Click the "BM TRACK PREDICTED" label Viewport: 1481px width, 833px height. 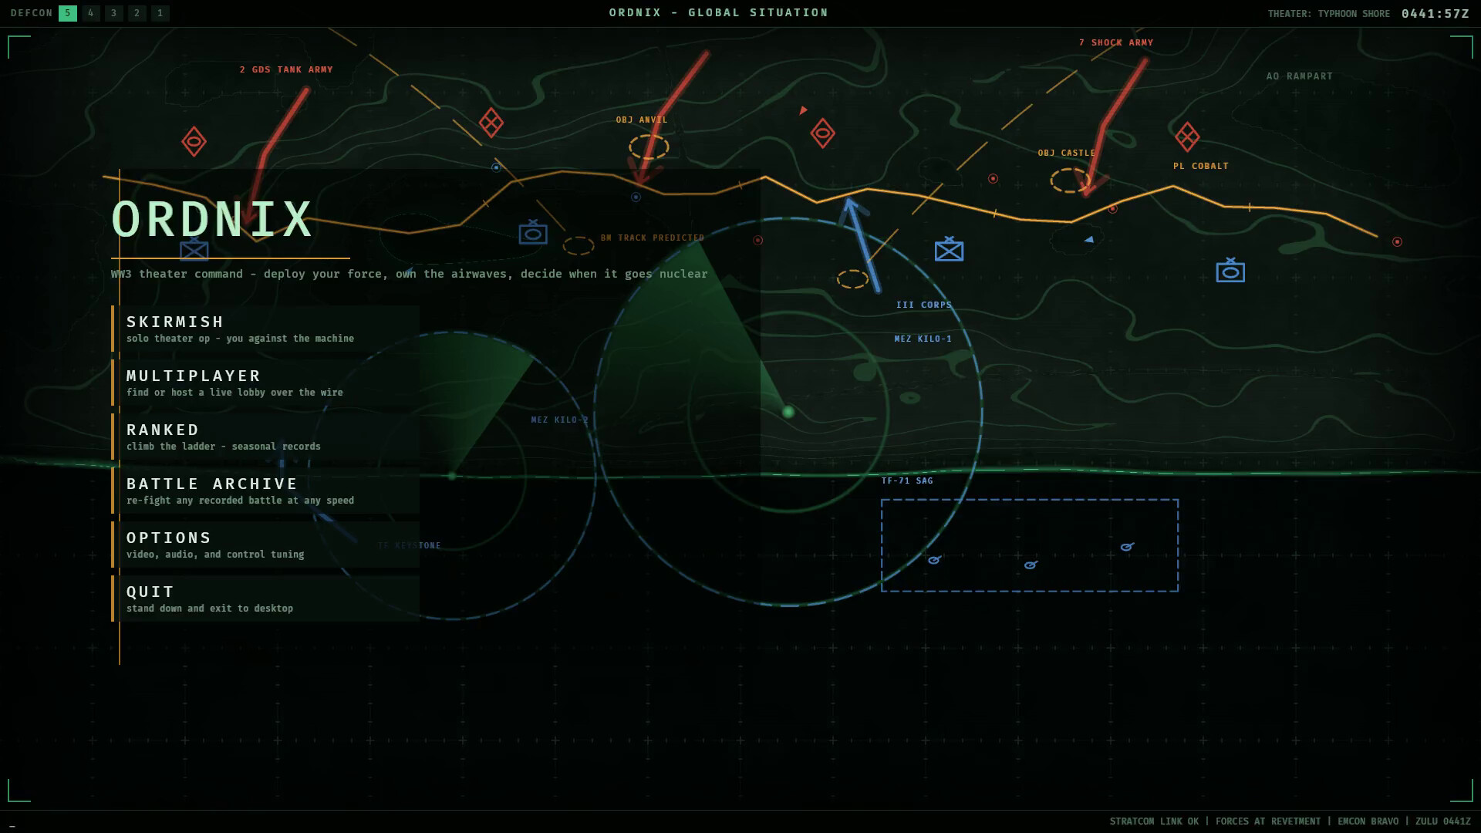[653, 238]
